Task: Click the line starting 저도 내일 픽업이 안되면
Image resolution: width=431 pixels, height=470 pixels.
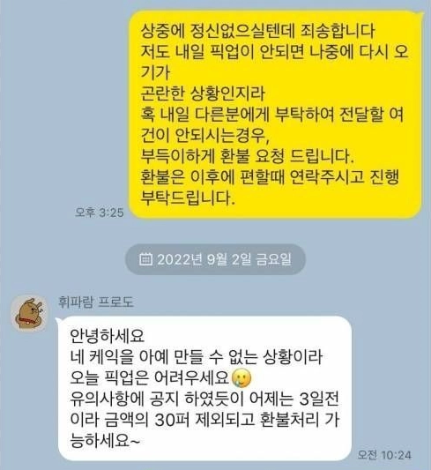Action: point(275,52)
